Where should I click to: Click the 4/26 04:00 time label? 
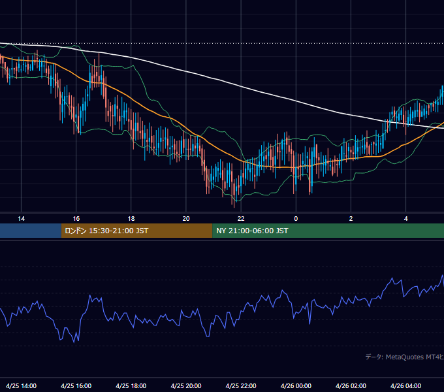(x=405, y=385)
